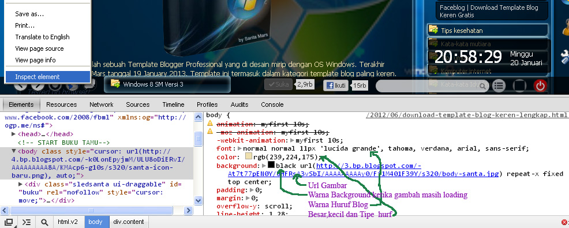Select div.content in the breadcrumb bar

tap(129, 222)
